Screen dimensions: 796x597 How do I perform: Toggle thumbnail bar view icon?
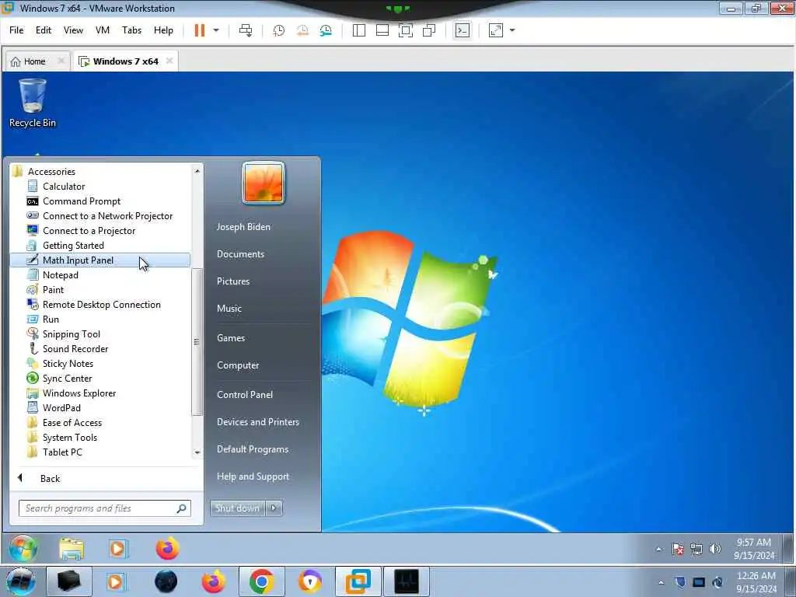382,30
